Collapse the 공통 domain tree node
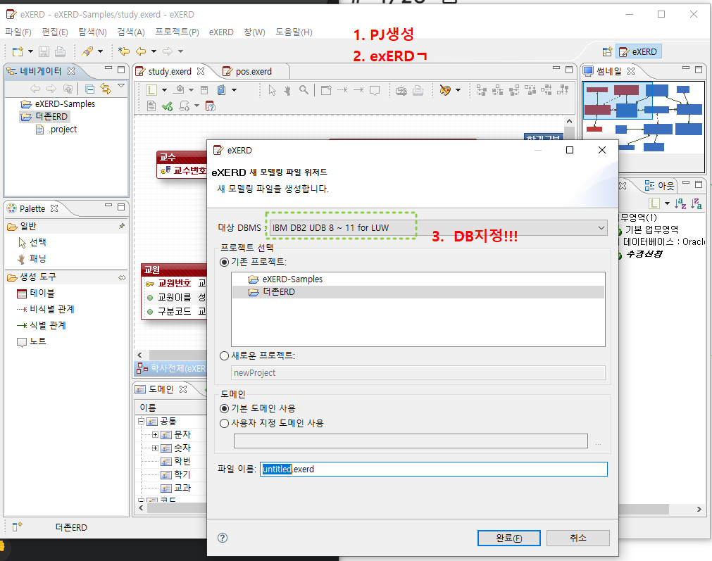The height and width of the screenshot is (561, 712). 142,421
